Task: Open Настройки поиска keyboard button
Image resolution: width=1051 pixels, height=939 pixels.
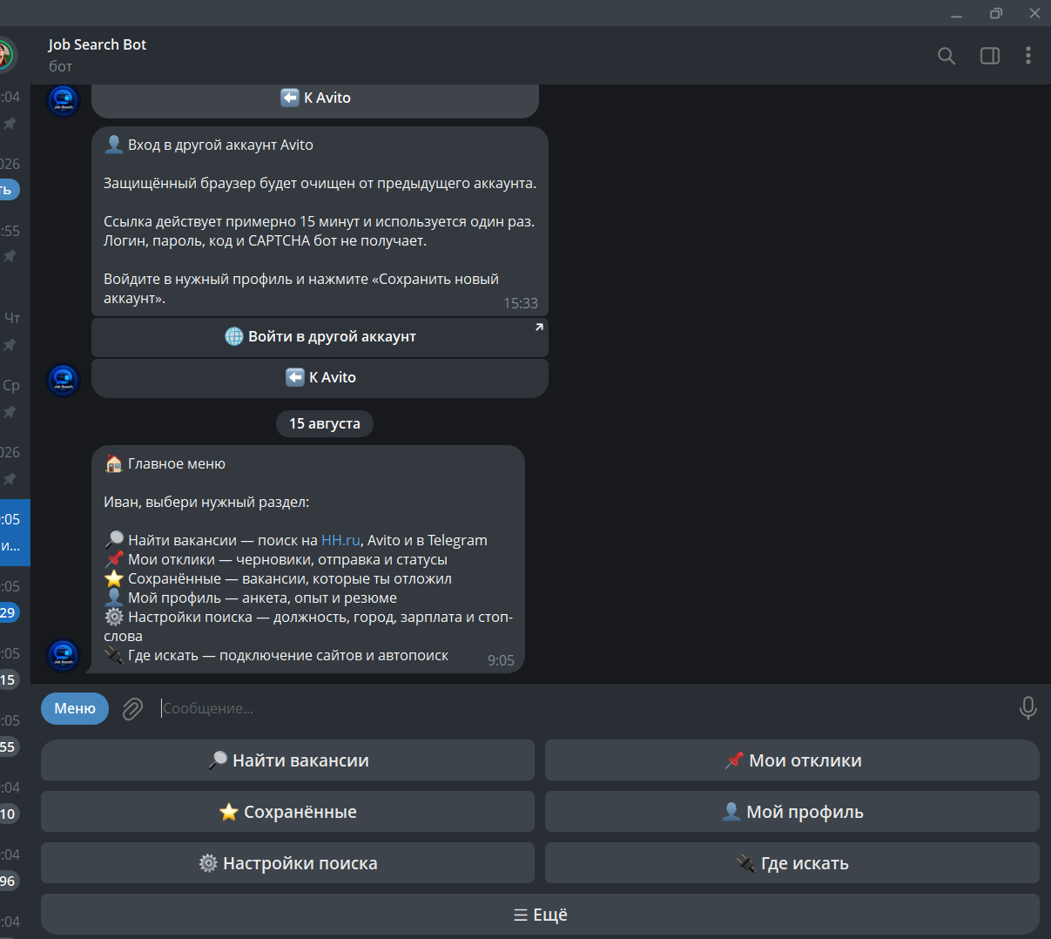Action: pos(287,863)
